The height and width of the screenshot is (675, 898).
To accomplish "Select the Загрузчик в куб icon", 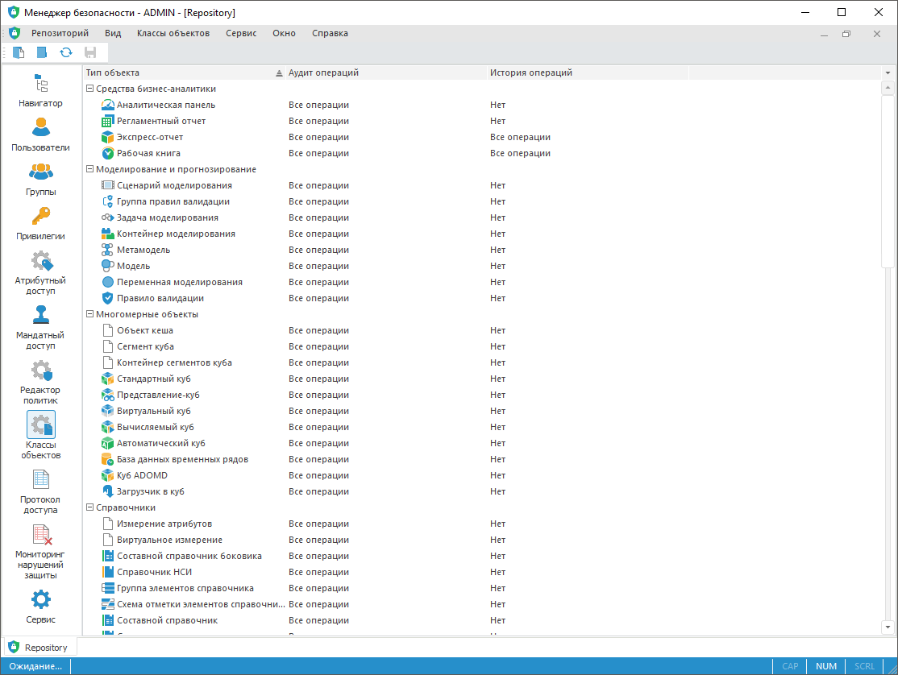I will coord(108,491).
